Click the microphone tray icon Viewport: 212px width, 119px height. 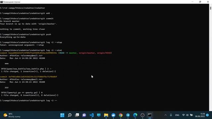[x=171, y=115]
